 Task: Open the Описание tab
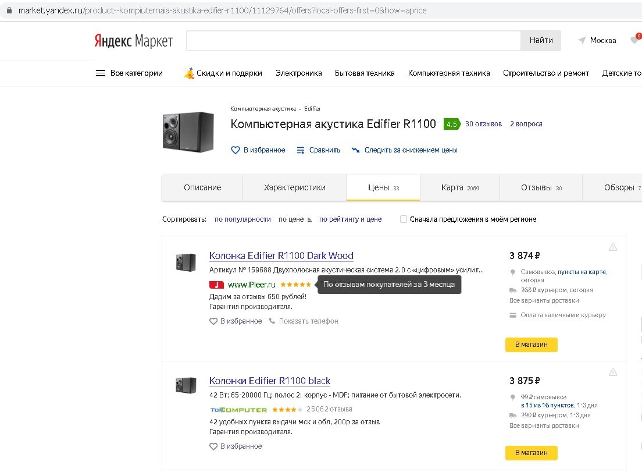[202, 187]
